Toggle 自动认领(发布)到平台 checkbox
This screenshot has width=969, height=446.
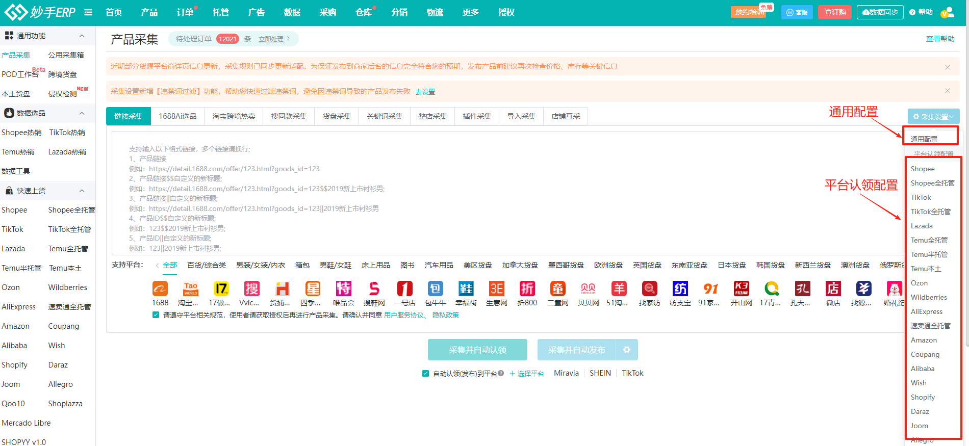pos(425,374)
